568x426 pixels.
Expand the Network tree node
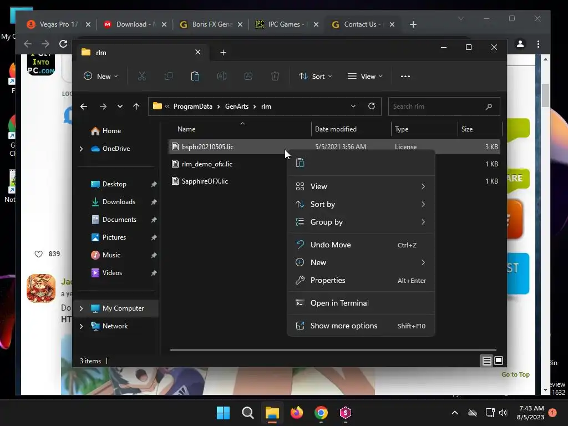coord(81,326)
